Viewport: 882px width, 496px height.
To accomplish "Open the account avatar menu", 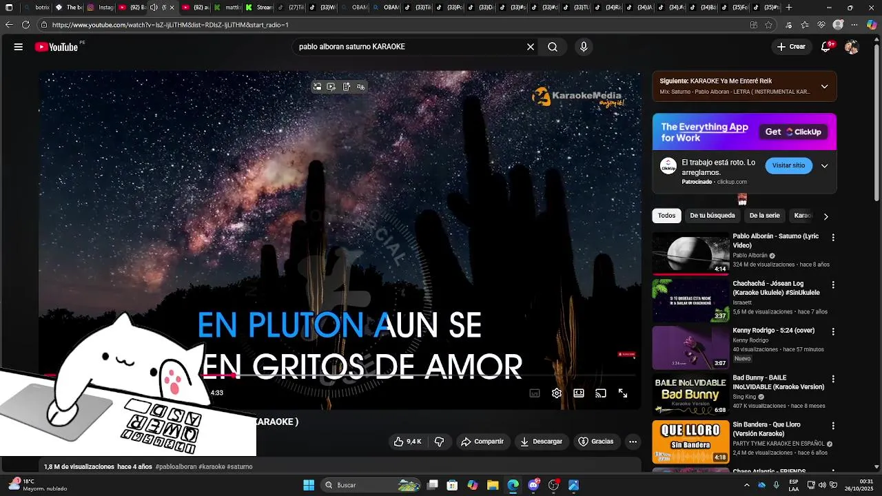I will tap(852, 47).
